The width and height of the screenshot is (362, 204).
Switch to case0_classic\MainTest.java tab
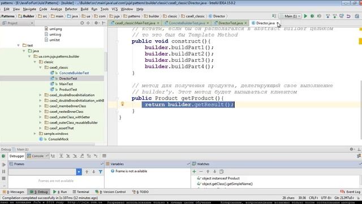pos(135,23)
